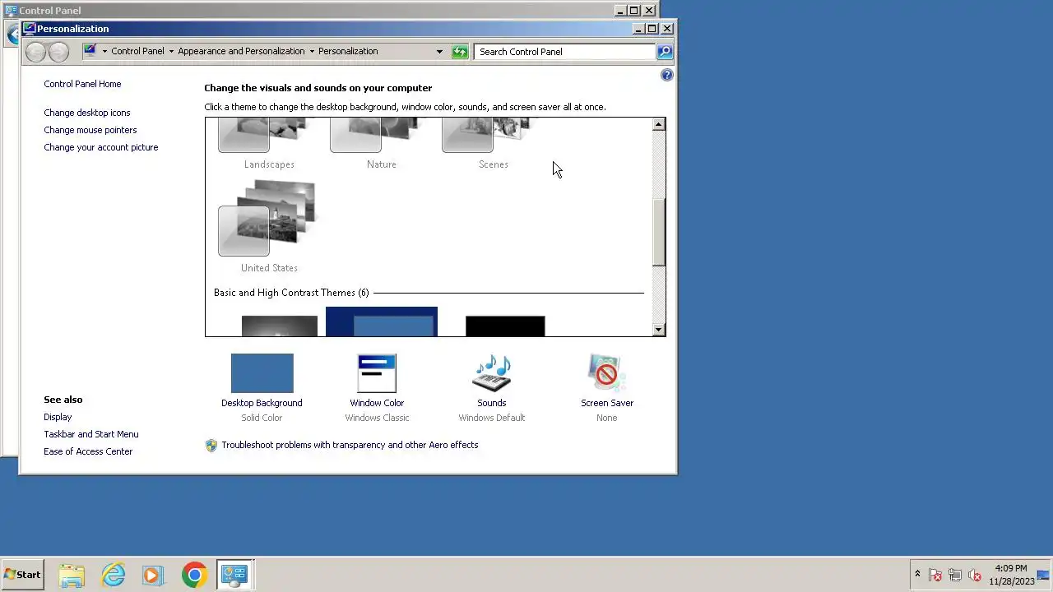Click the theme list scrollbar thumb
1053x592 pixels.
pos(658,233)
